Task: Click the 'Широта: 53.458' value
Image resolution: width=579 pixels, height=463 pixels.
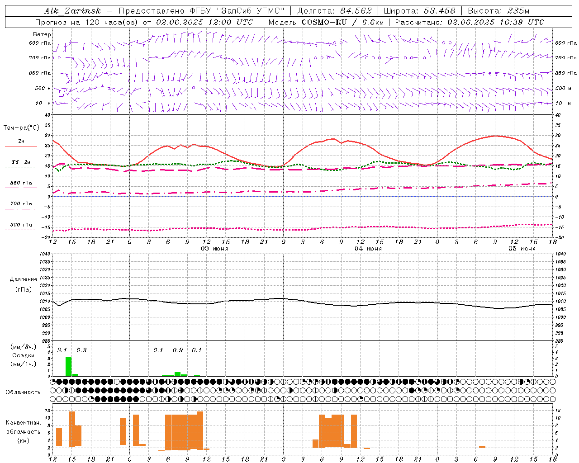Action: [419, 11]
